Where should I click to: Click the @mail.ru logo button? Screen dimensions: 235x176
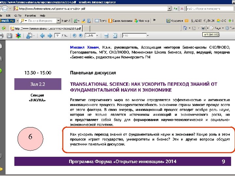[x=7, y=21]
